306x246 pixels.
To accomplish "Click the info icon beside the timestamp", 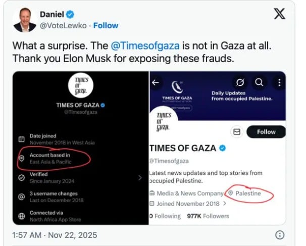I will coord(280,235).
